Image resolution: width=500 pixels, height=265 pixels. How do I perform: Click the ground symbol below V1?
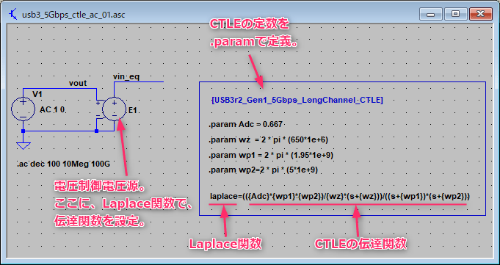pyautogui.click(x=23, y=145)
